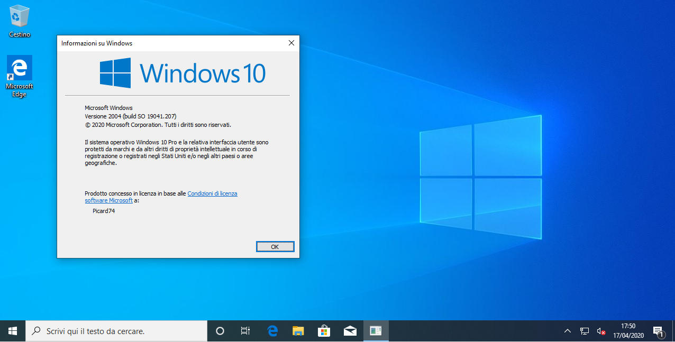Click the muted volume tray icon
675x342 pixels.
[x=601, y=331]
